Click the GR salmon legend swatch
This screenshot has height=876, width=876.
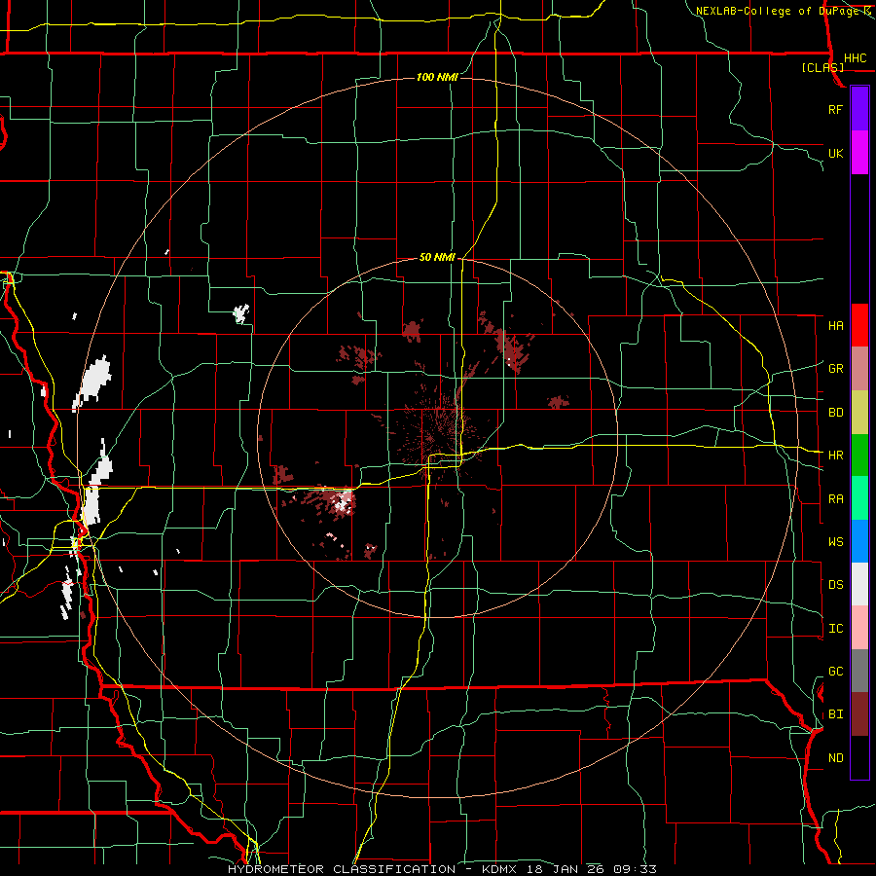coord(859,369)
